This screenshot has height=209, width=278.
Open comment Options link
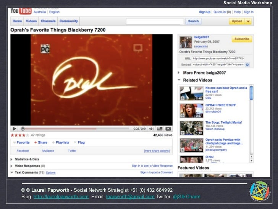coord(51,173)
